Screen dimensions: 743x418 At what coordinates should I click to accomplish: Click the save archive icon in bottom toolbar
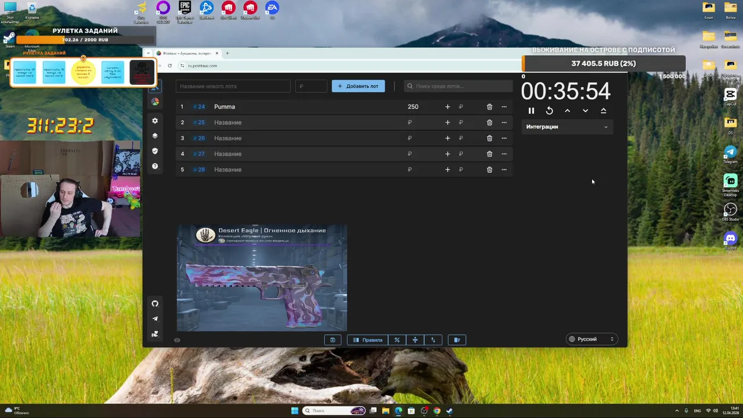[333, 340]
